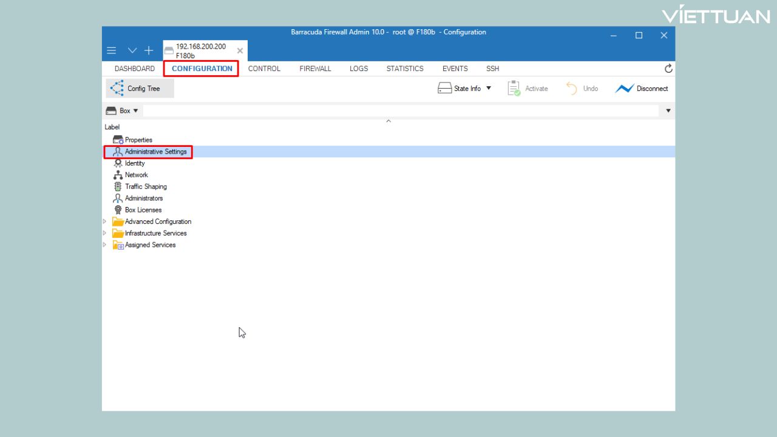Open the Config Tree view
The width and height of the screenshot is (777, 437).
(x=140, y=89)
